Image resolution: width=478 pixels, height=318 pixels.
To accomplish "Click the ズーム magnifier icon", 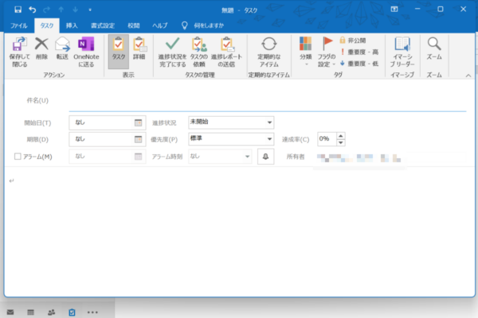I will 434,48.
